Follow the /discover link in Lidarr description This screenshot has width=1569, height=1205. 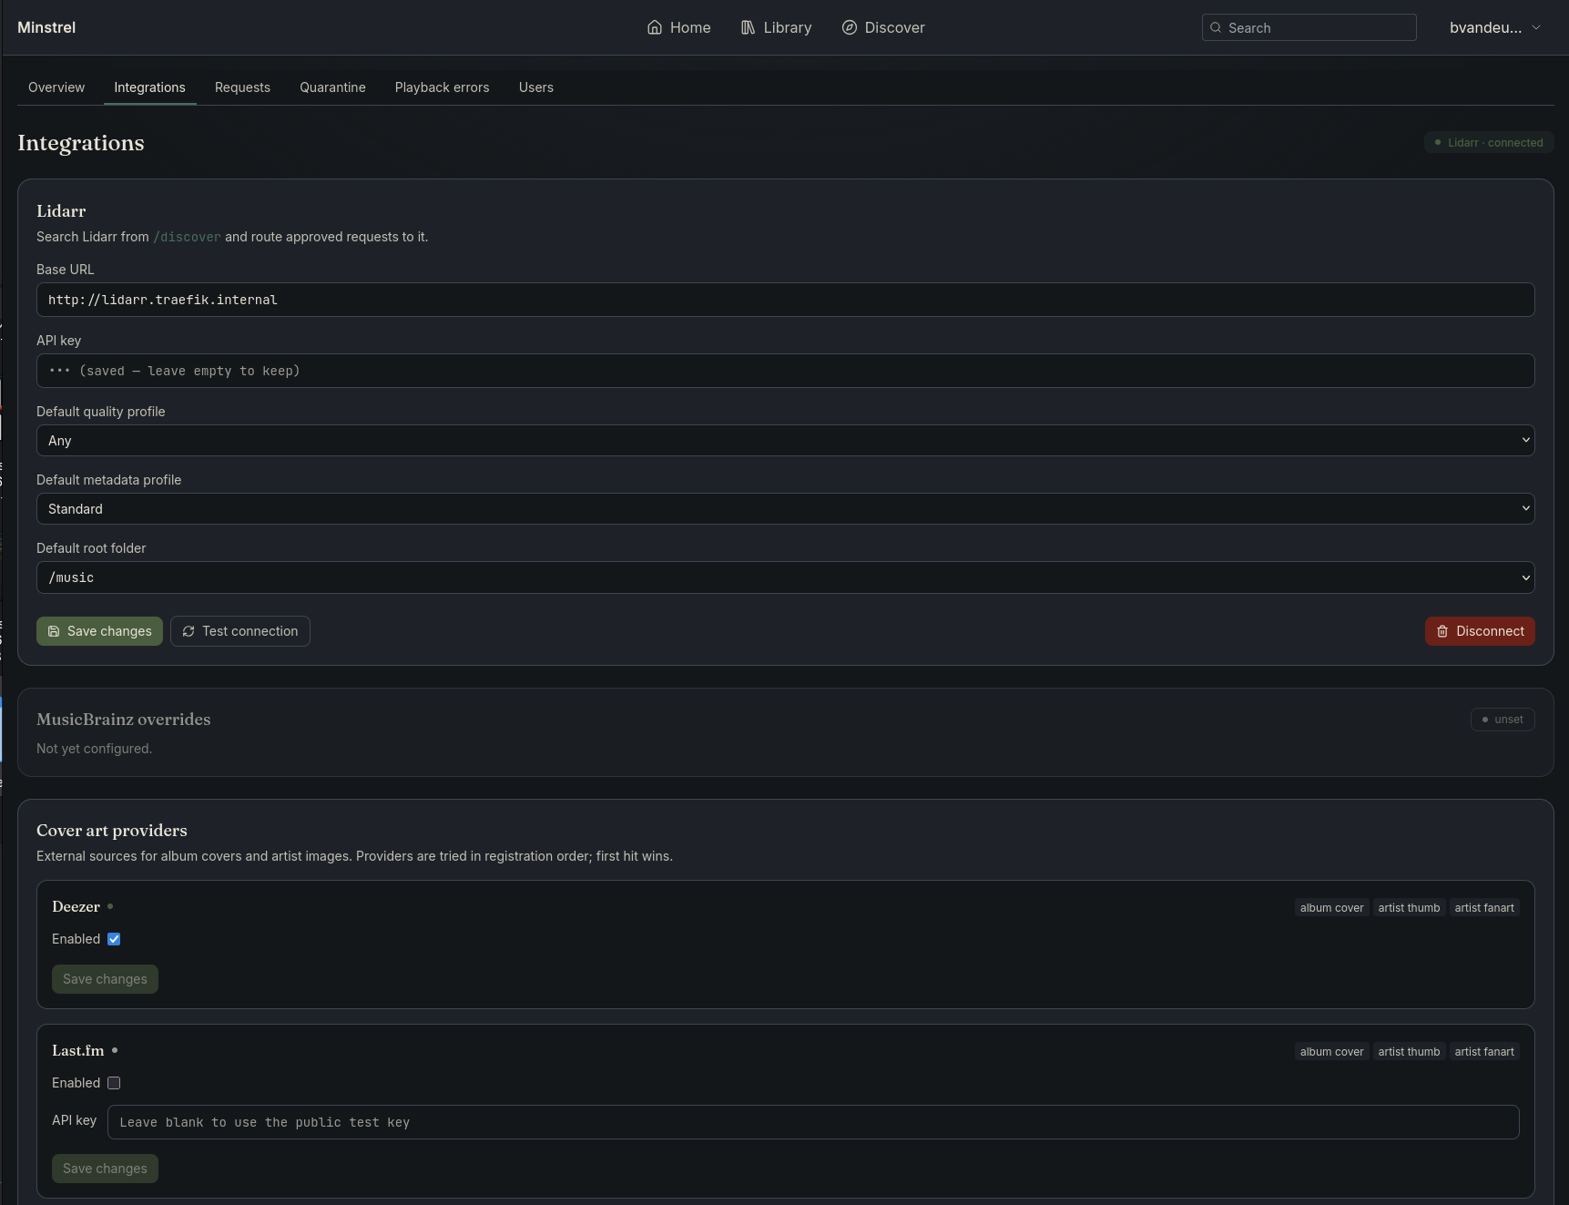point(187,237)
